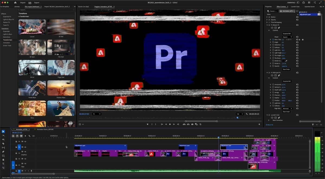The width and height of the screenshot is (325, 179).
Task: Open the Lumetri Color panel tab
Action: (x=295, y=6)
